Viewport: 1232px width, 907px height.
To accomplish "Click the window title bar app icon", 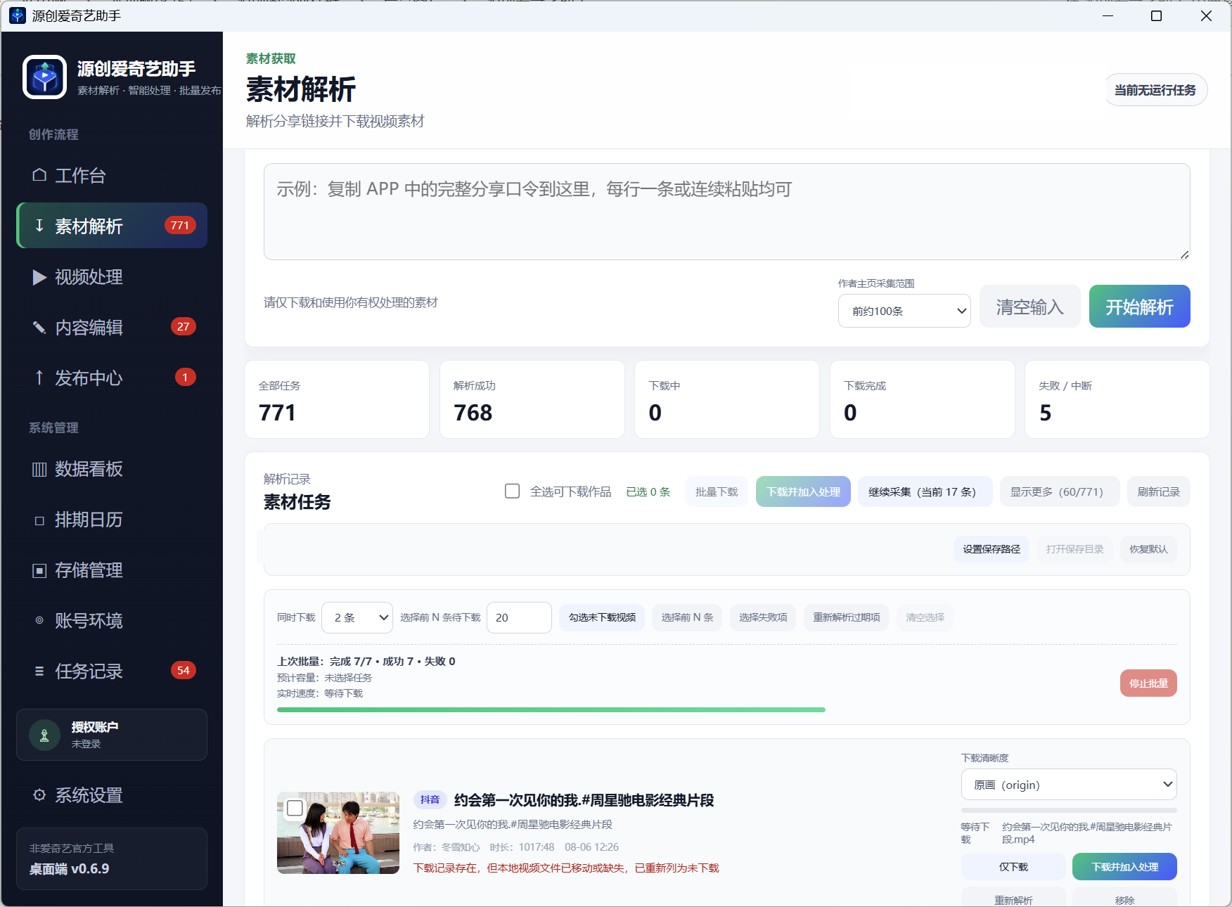I will point(18,15).
